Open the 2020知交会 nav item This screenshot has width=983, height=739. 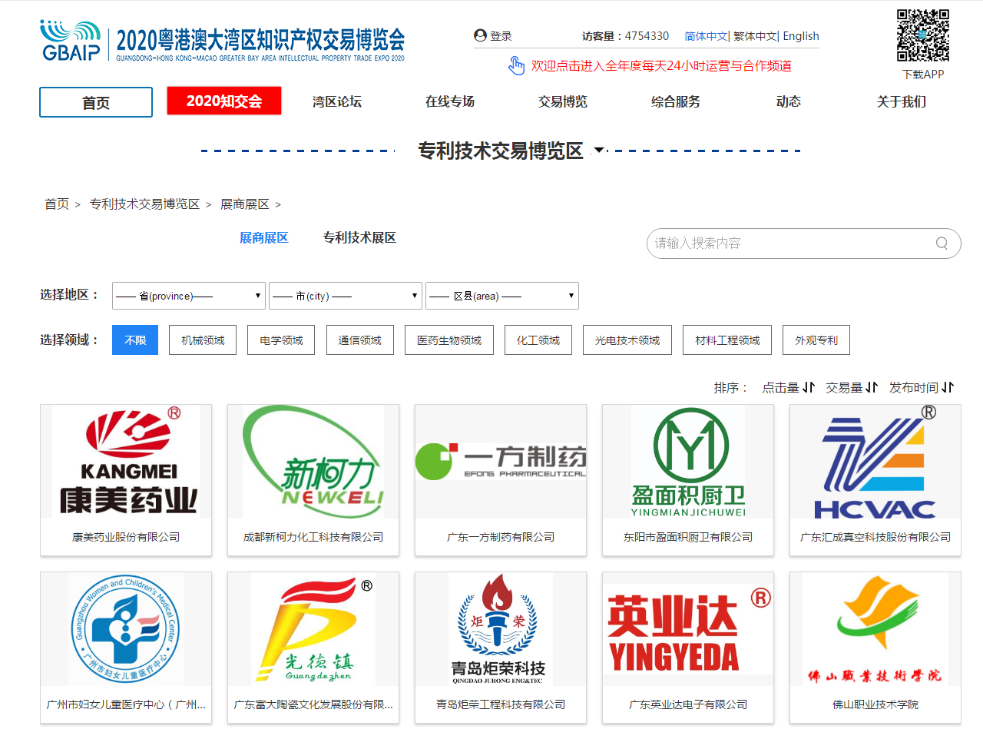click(x=224, y=101)
